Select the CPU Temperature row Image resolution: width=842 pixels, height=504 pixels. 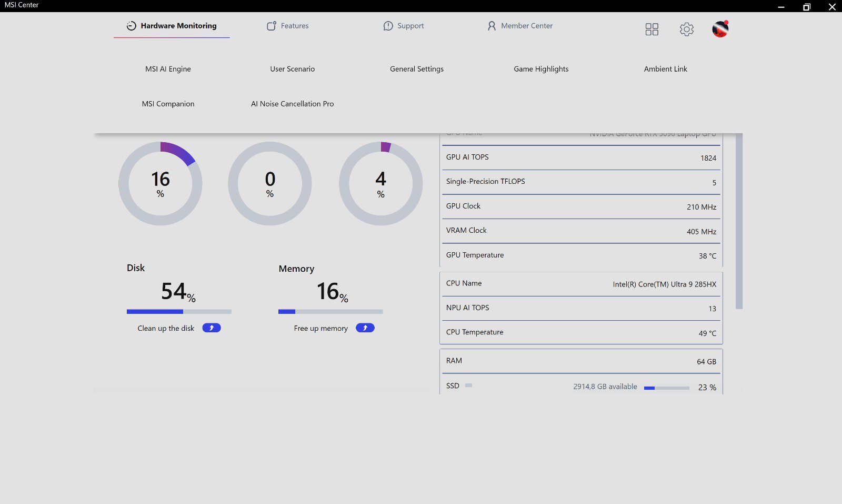point(581,332)
